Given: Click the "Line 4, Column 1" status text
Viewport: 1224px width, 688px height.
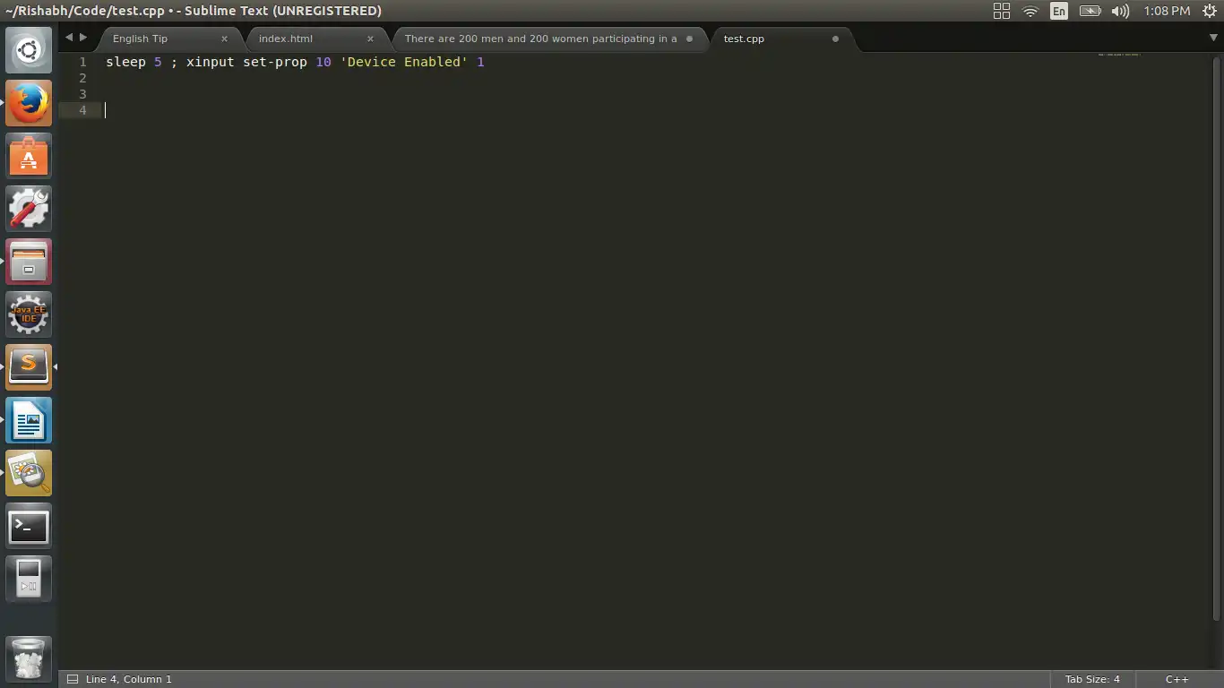Looking at the screenshot, I should (x=129, y=679).
